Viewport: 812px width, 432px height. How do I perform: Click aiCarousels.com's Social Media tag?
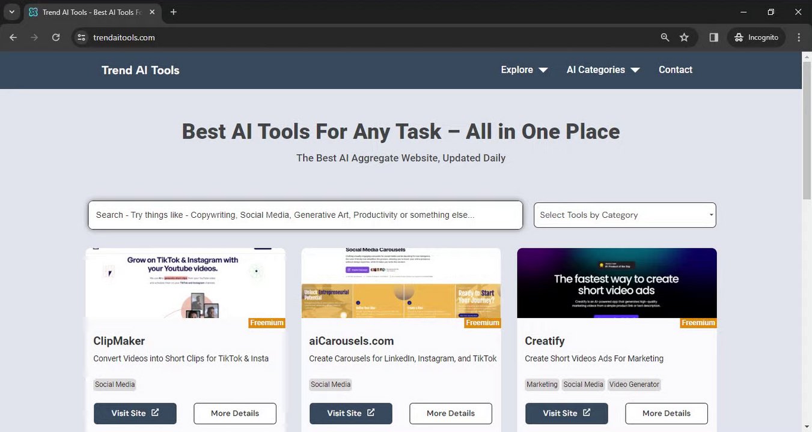click(331, 385)
